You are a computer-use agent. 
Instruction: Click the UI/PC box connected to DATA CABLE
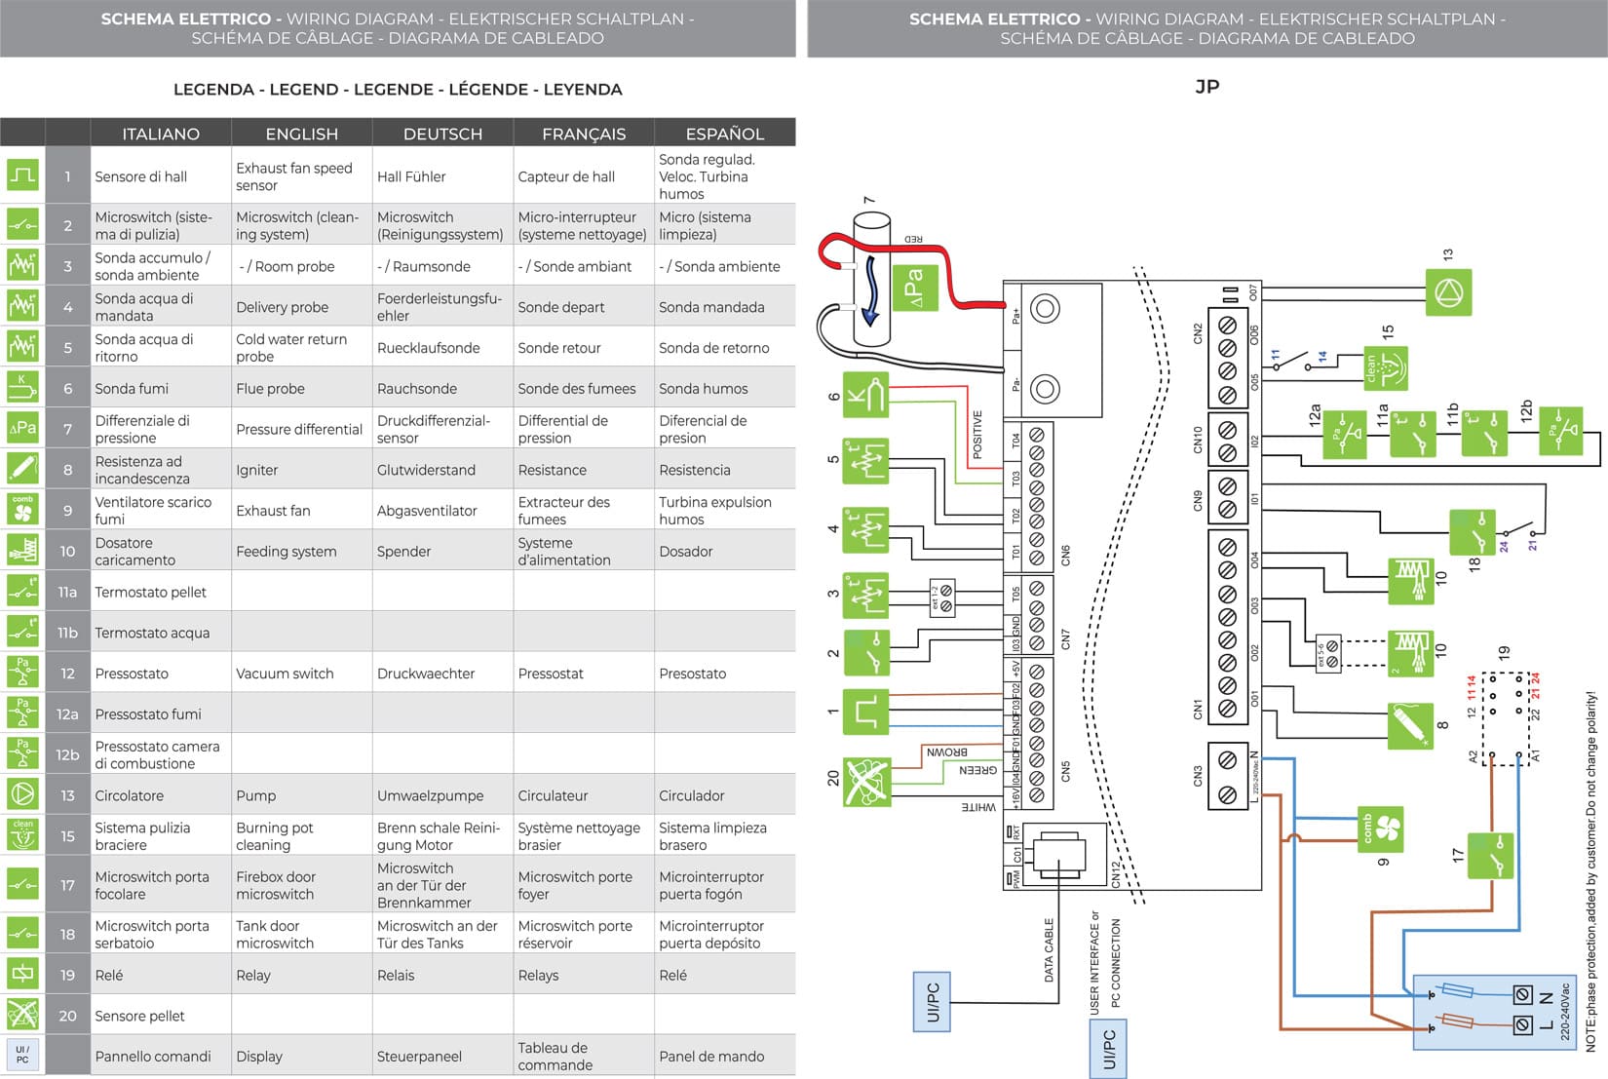(932, 1001)
